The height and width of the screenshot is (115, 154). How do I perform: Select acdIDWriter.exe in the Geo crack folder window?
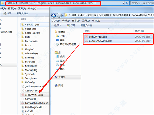pyautogui.click(x=119, y=37)
